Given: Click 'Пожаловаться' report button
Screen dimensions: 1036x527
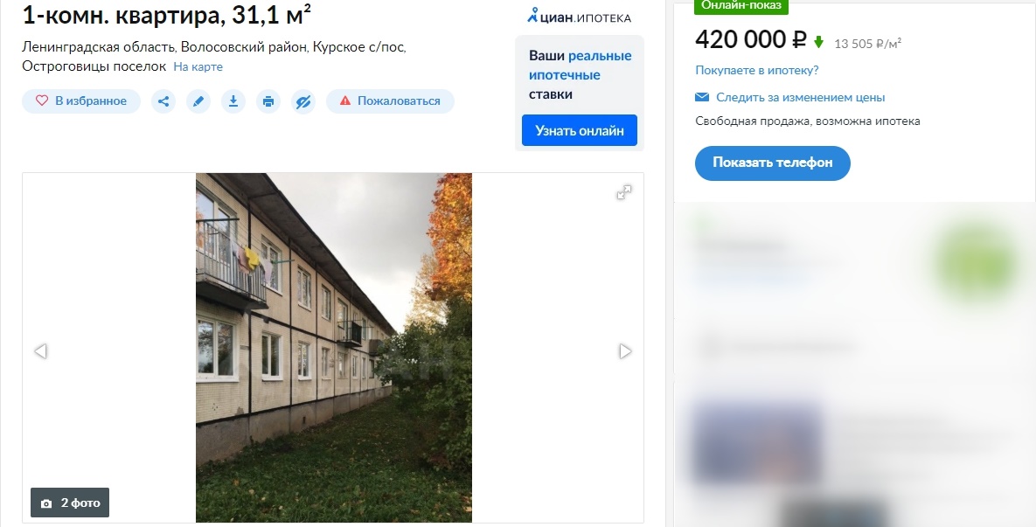Looking at the screenshot, I should click(x=390, y=101).
